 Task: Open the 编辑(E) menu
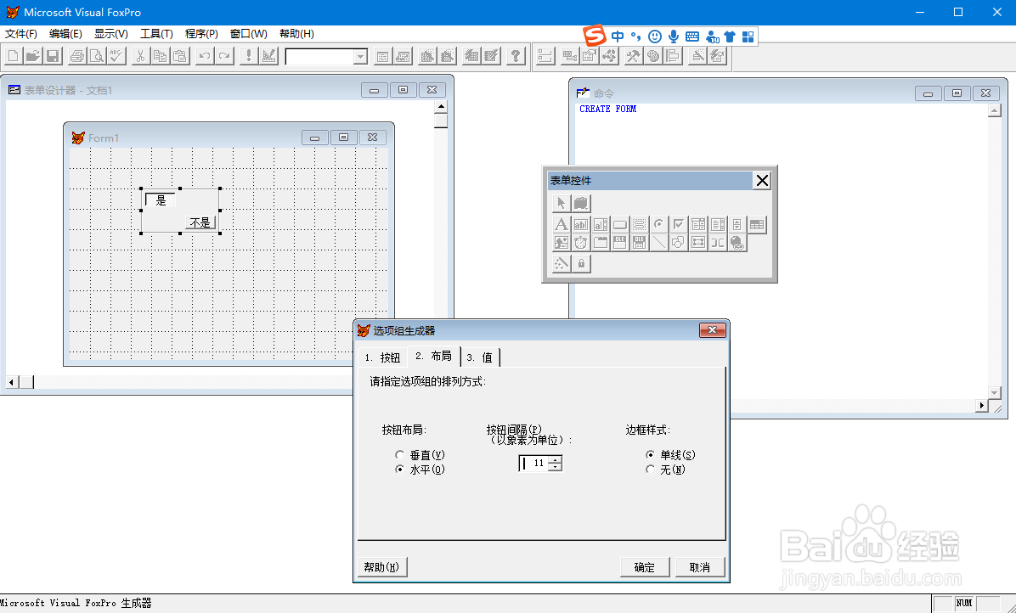pos(65,34)
